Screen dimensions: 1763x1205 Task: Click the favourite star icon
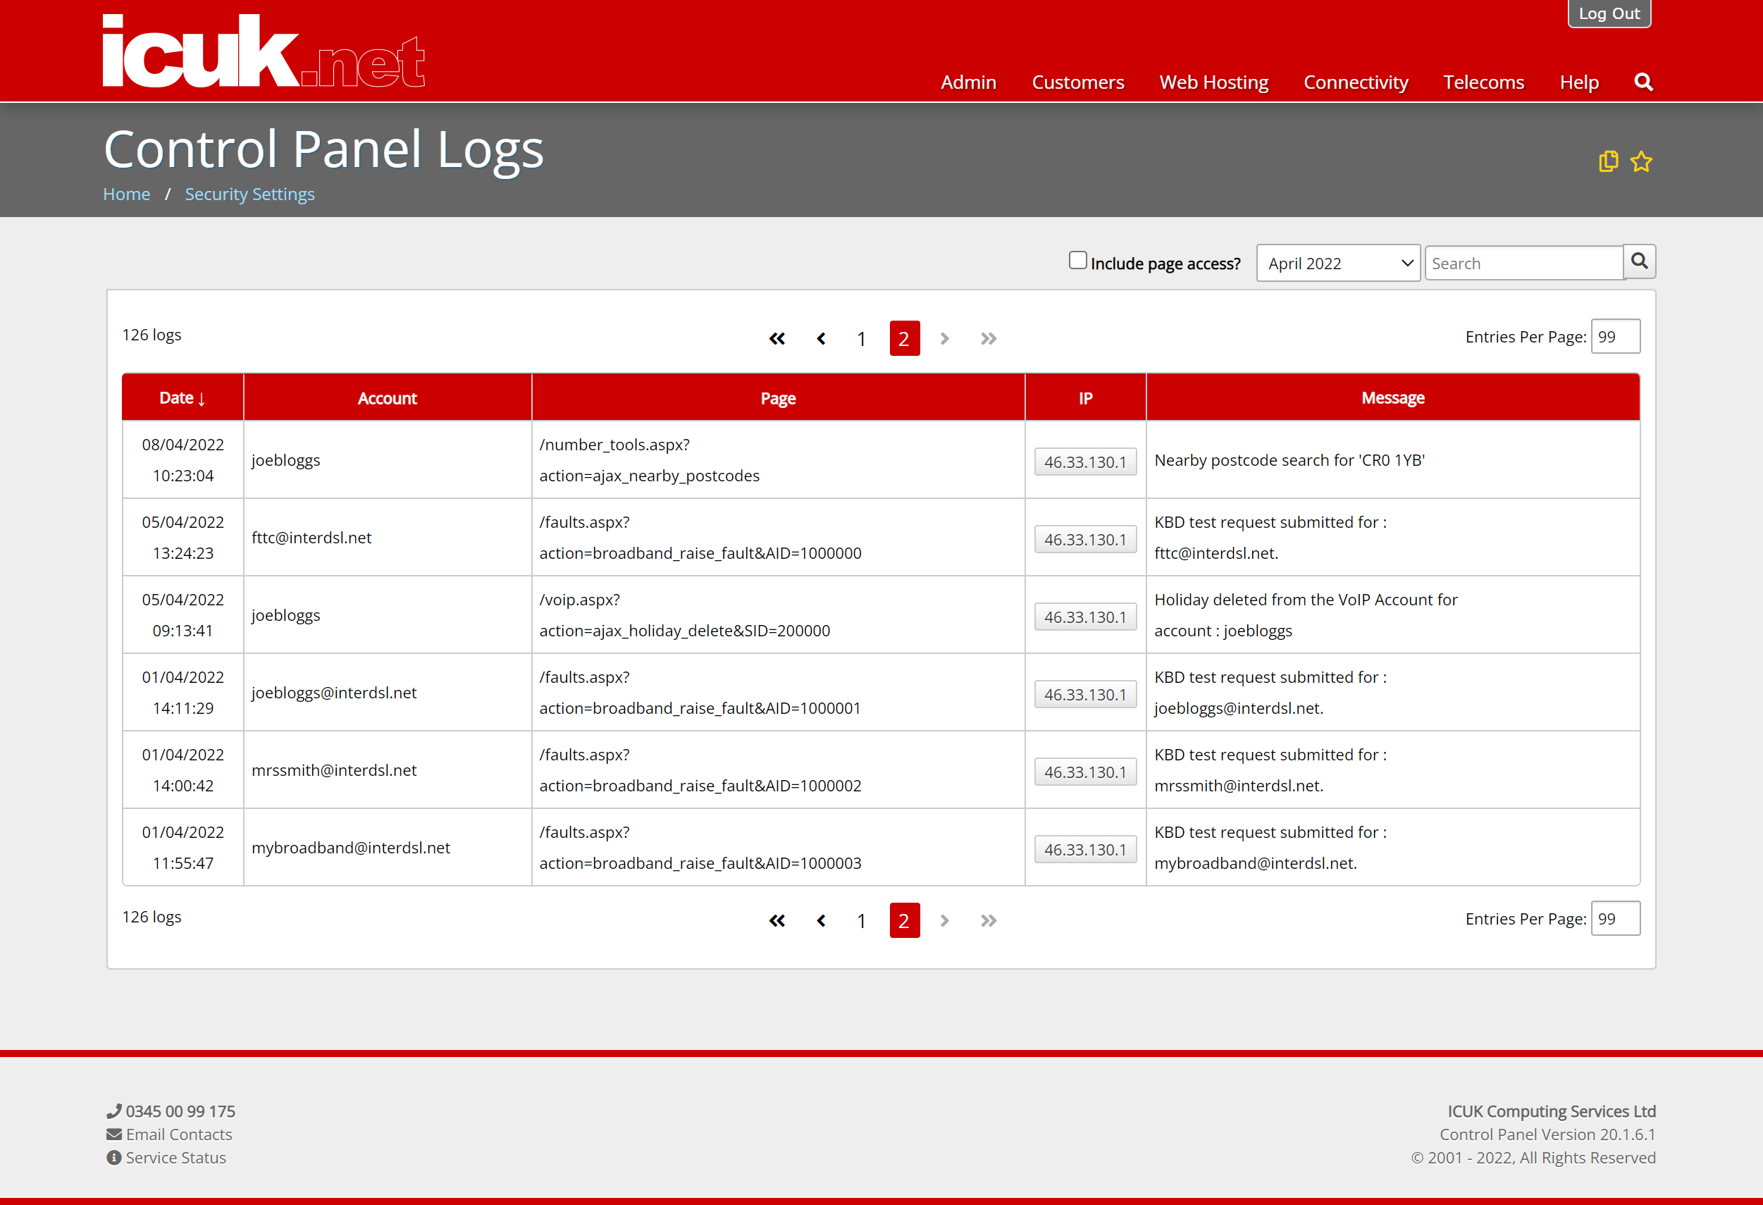click(x=1641, y=161)
